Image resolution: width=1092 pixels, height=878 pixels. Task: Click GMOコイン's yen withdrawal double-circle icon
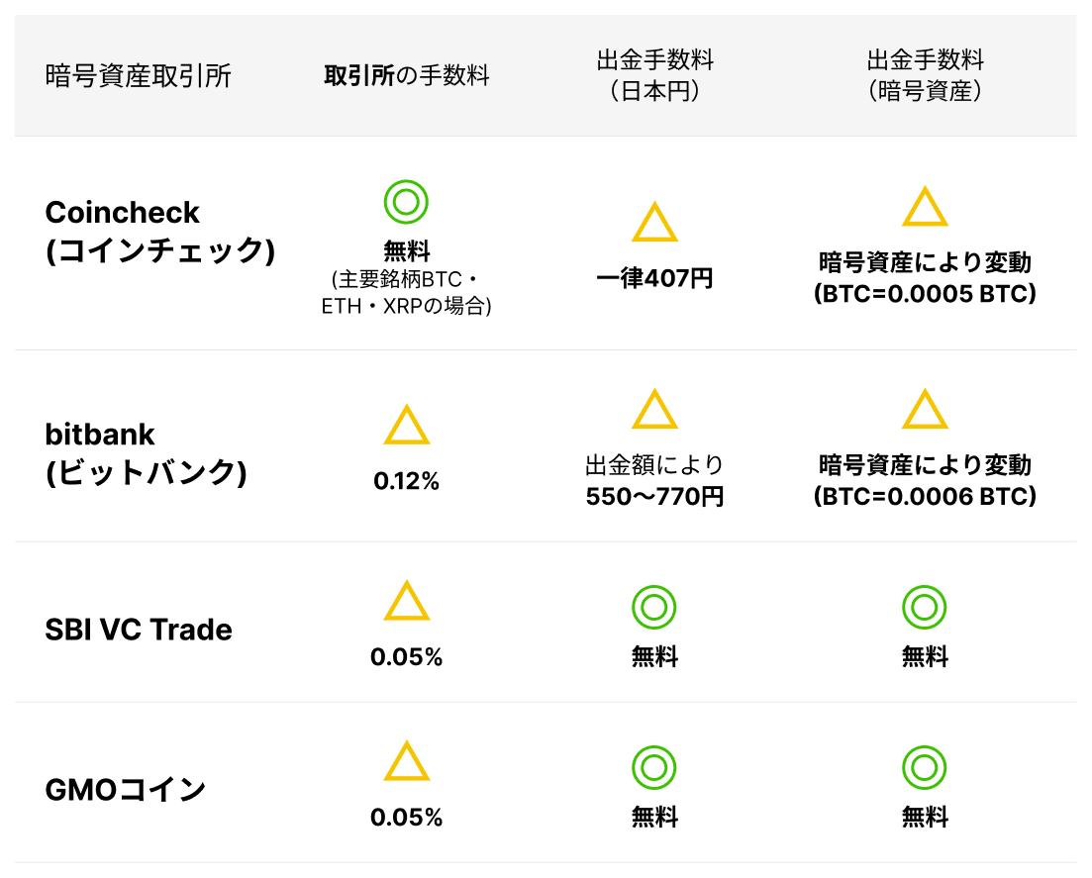tap(654, 767)
